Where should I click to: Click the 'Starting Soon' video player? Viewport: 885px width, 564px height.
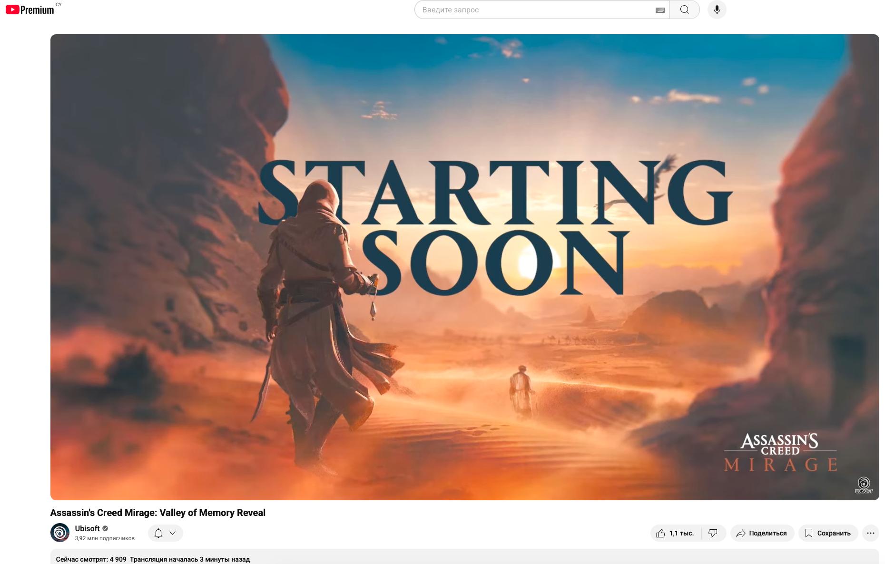click(x=464, y=267)
